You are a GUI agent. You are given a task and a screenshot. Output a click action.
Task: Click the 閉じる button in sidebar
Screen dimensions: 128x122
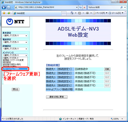[16, 89]
